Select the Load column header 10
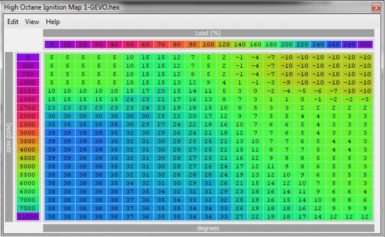The height and width of the screenshot is (237, 385). 67,44
